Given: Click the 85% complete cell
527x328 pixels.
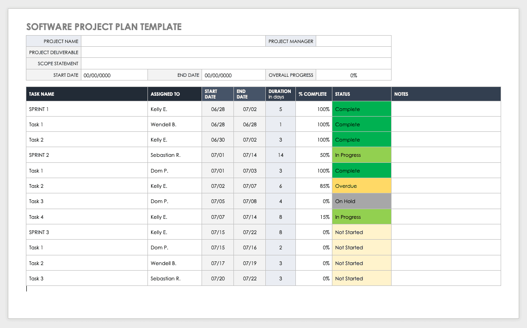Looking at the screenshot, I should click(x=313, y=186).
